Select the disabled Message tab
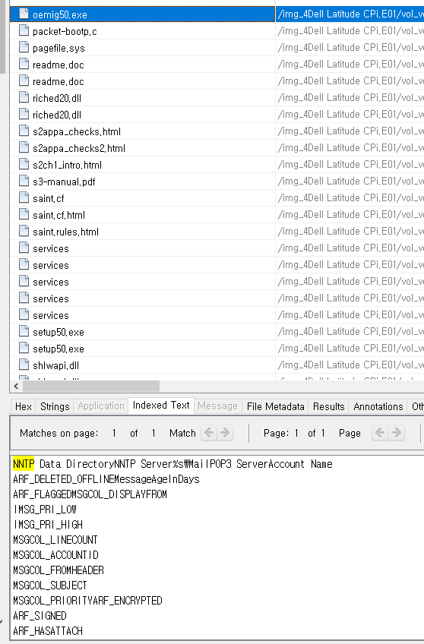The height and width of the screenshot is (644, 424). 217,406
